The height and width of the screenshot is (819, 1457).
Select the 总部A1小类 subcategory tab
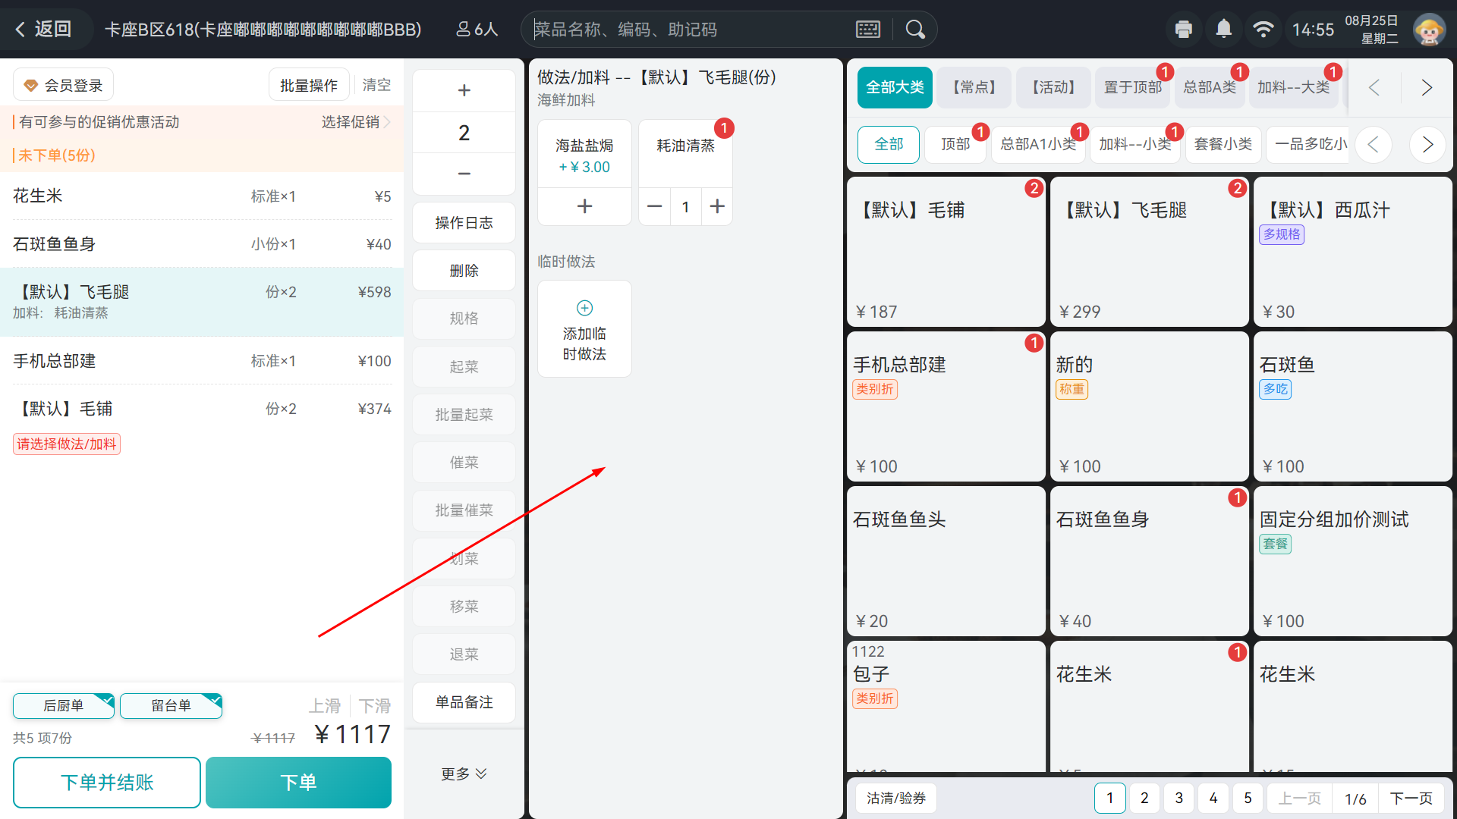point(1037,144)
